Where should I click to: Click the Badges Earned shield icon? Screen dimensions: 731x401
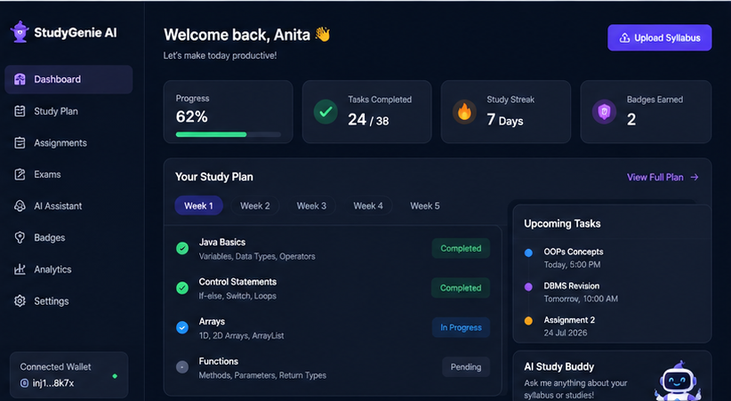click(604, 112)
